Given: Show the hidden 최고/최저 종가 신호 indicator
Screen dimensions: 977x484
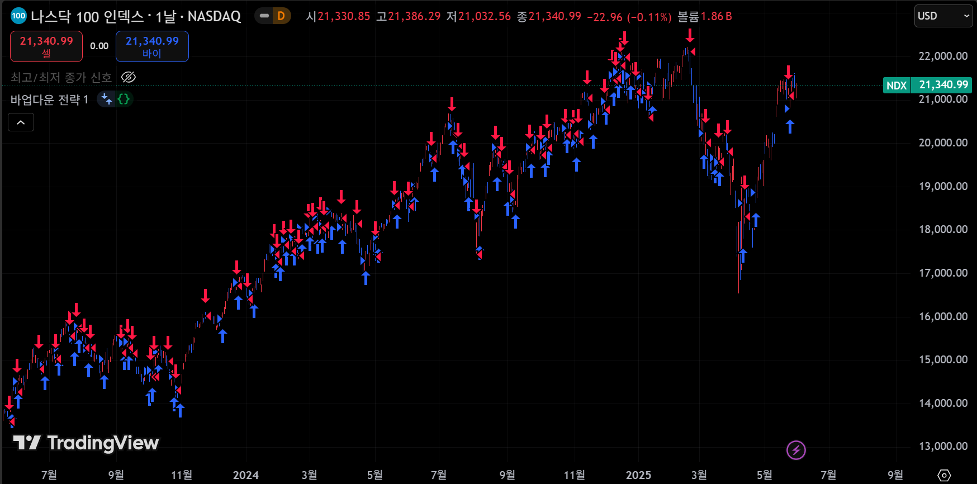Looking at the screenshot, I should pos(129,77).
